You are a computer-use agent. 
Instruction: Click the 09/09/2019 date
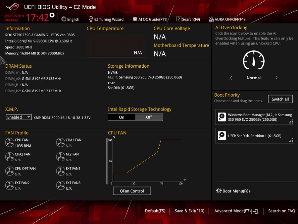coord(15,16)
